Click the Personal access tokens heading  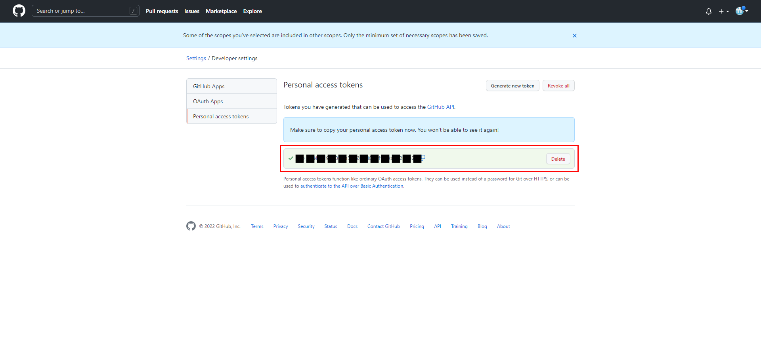[323, 85]
